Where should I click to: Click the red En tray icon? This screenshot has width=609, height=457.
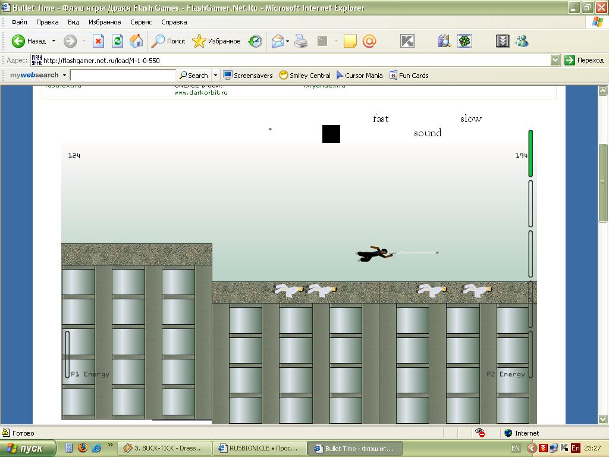(575, 448)
